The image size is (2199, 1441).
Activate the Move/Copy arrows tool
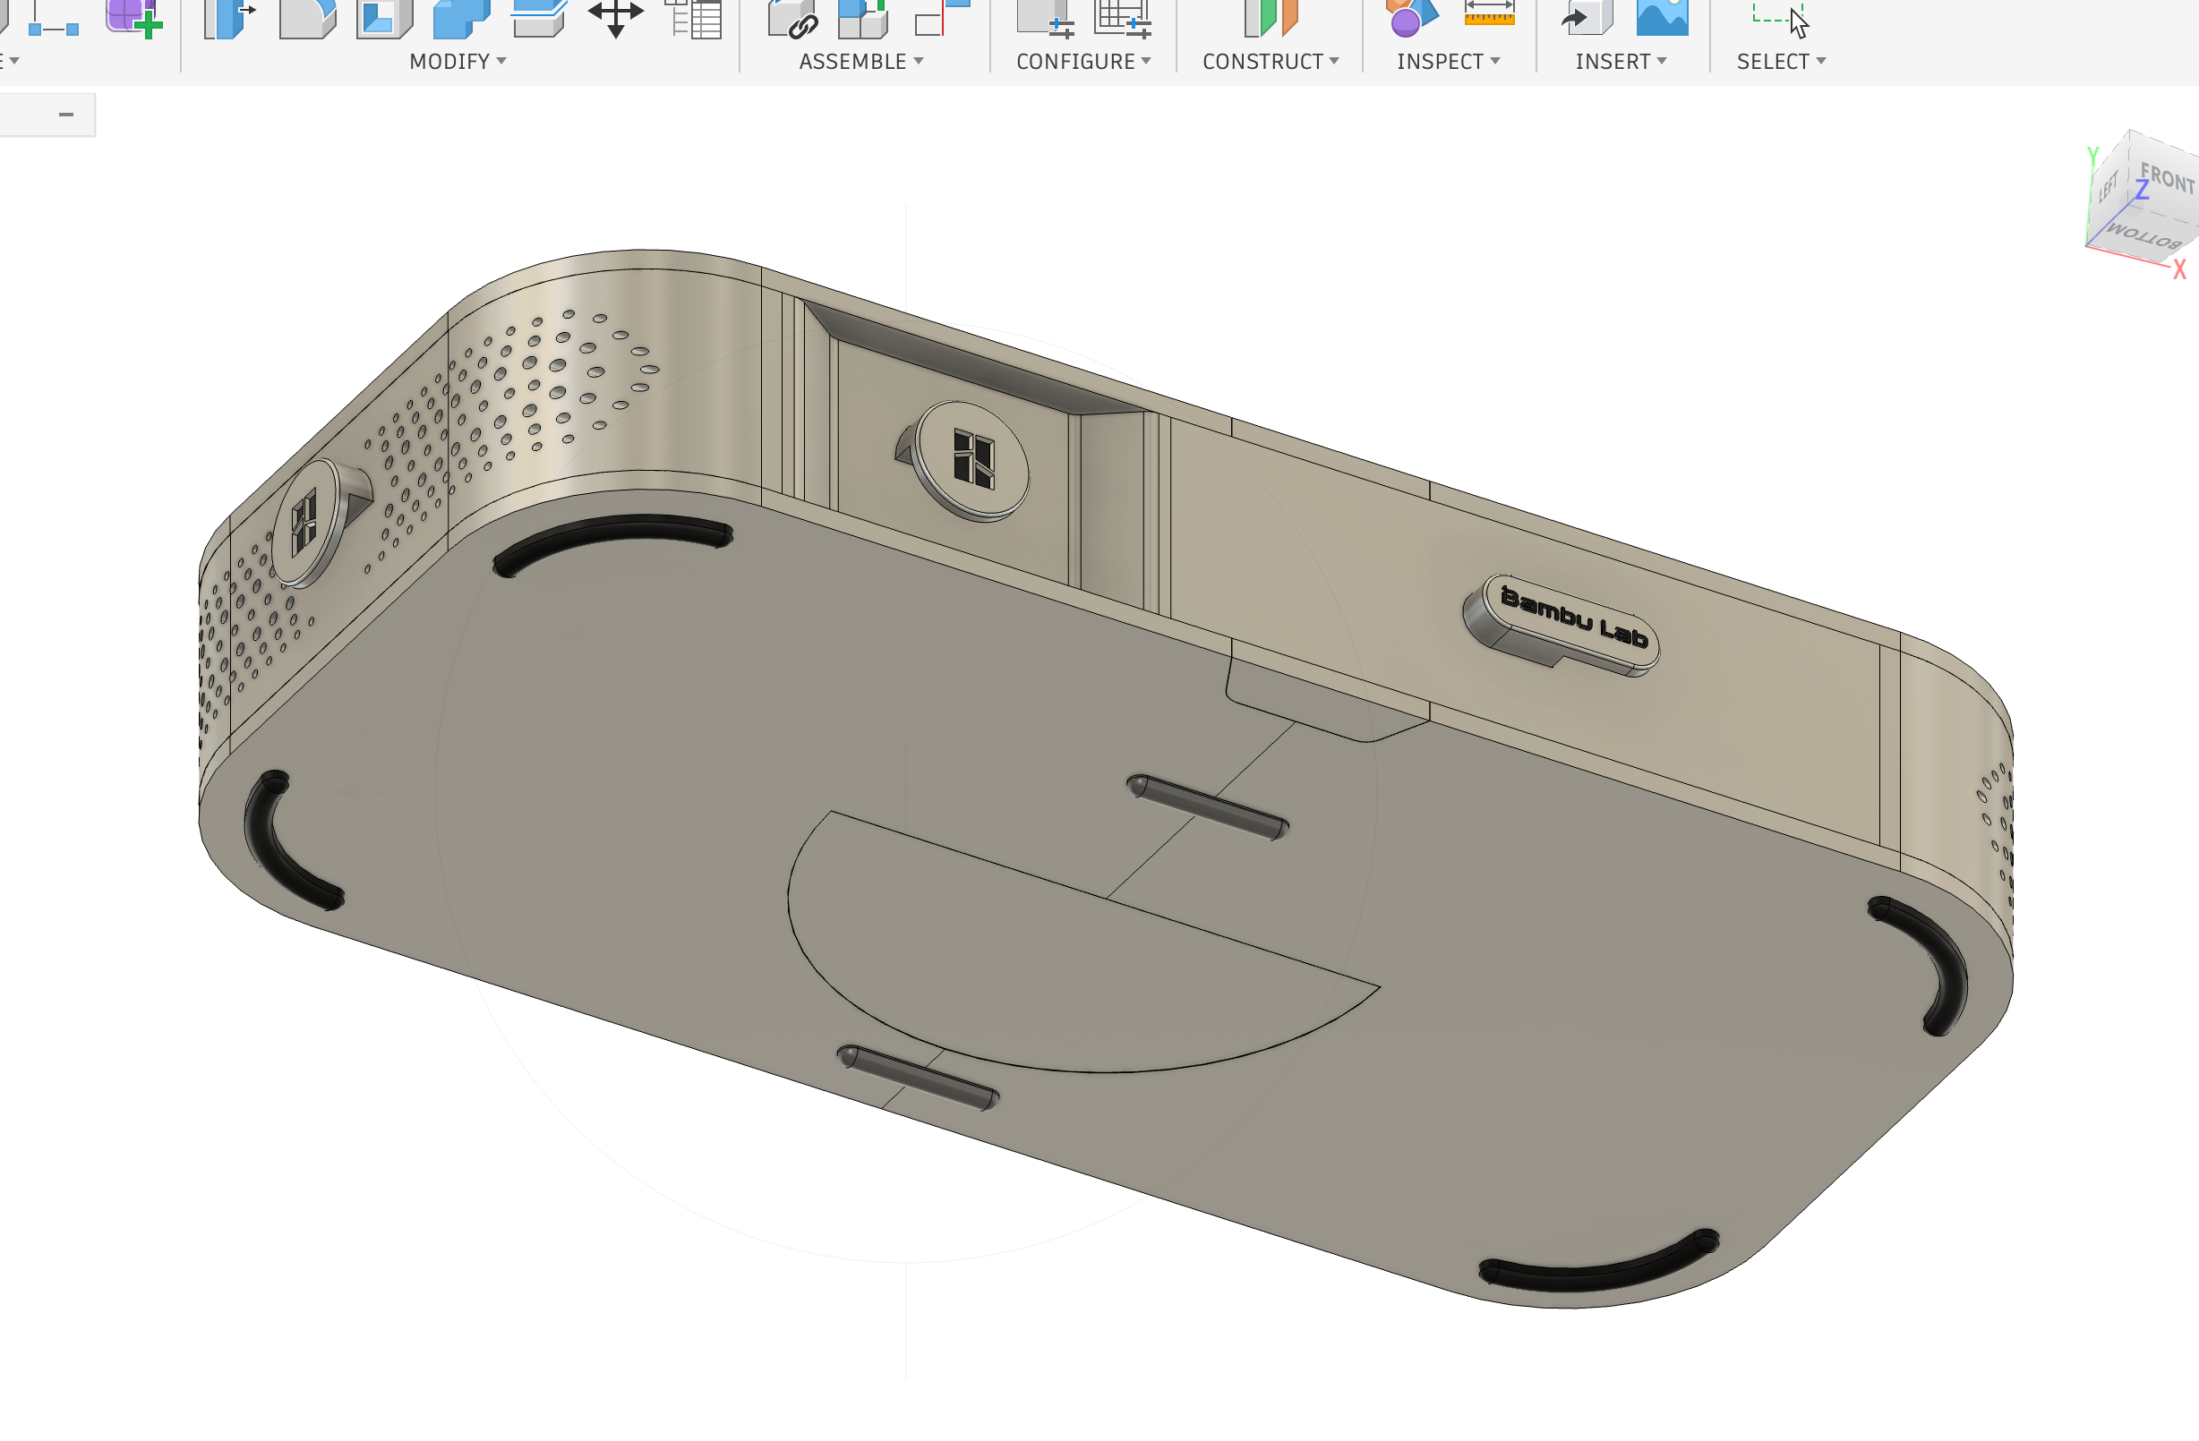coord(615,19)
